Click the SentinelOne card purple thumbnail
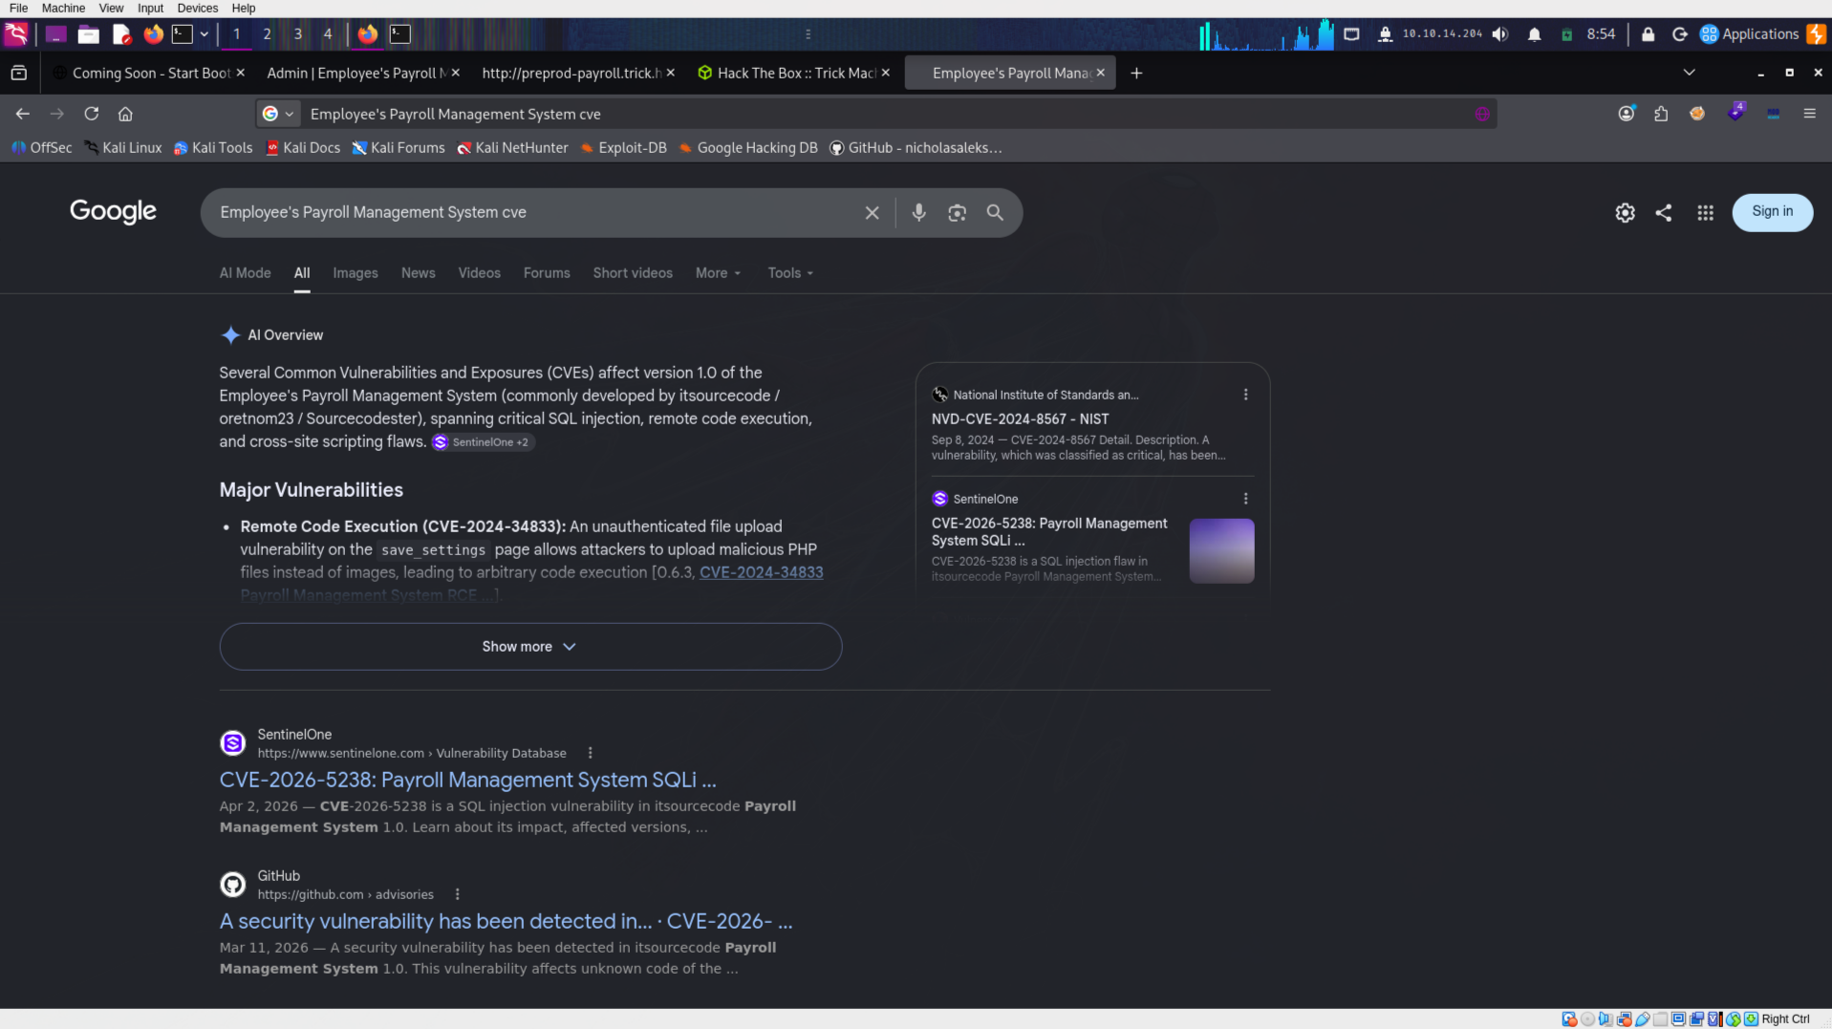The height and width of the screenshot is (1029, 1832). tap(1221, 550)
